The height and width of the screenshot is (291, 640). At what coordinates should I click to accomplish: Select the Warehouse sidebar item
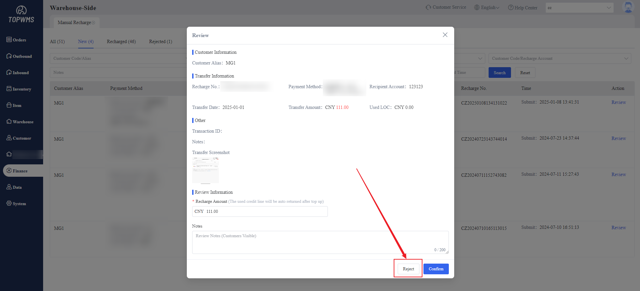point(20,122)
